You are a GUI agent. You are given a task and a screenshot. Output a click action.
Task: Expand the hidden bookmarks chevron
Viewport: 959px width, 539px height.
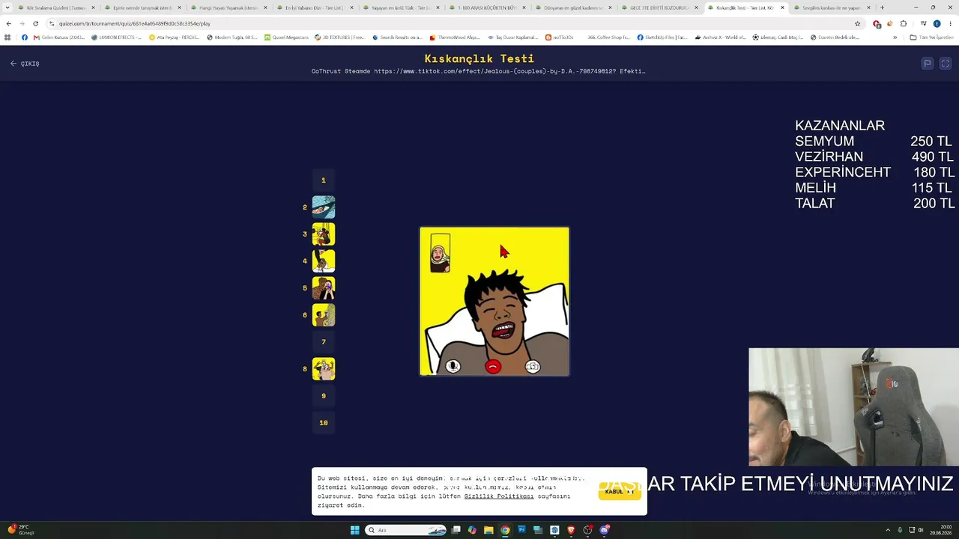pyautogui.click(x=895, y=37)
